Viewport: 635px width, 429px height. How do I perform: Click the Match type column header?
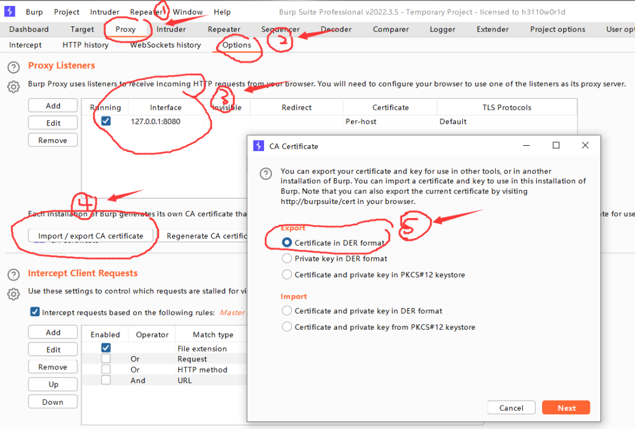[x=213, y=334]
